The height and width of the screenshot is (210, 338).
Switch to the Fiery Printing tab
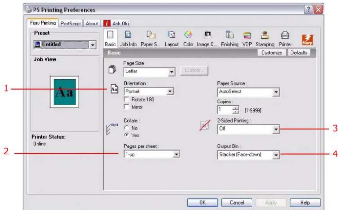(43, 22)
